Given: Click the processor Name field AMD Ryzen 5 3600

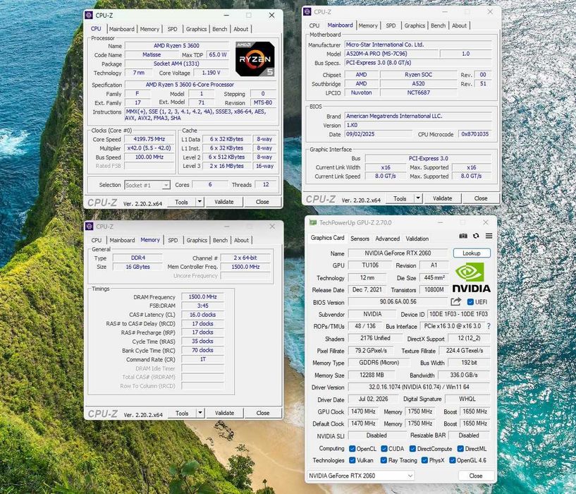Looking at the screenshot, I should click(176, 46).
